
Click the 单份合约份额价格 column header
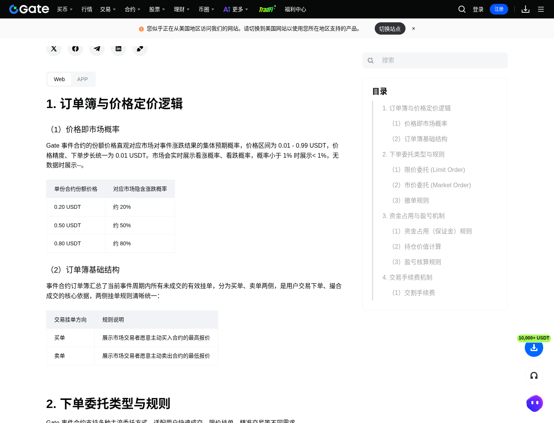click(76, 189)
